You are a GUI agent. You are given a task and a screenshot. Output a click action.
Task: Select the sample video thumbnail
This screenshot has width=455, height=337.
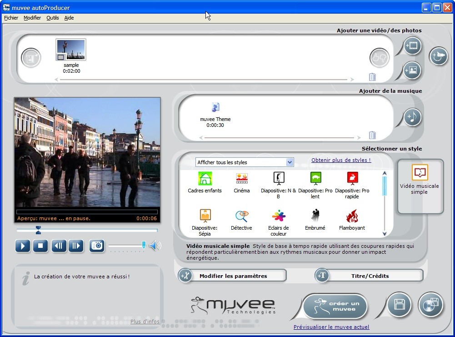tap(70, 49)
